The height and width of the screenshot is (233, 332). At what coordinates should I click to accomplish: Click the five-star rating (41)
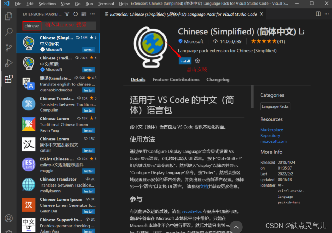pyautogui.click(x=268, y=41)
